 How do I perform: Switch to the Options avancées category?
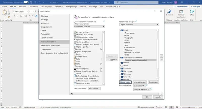point(47,38)
